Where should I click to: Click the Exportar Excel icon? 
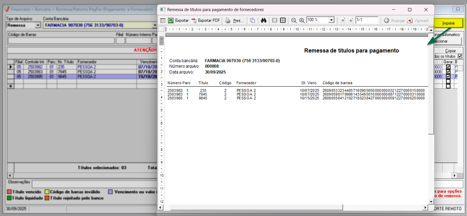(171, 20)
